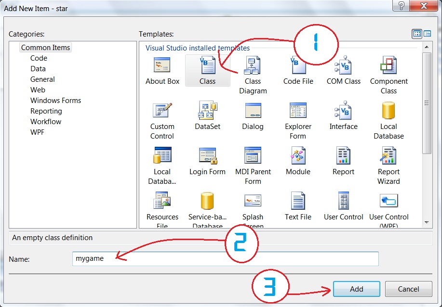Select the Login Form template

pyautogui.click(x=207, y=161)
